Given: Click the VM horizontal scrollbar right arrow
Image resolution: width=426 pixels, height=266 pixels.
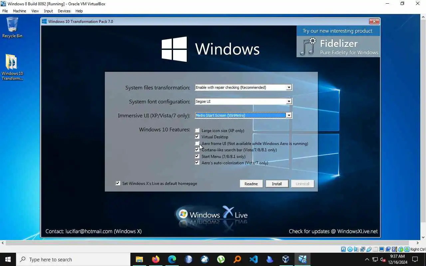Looking at the screenshot, I should (417, 243).
